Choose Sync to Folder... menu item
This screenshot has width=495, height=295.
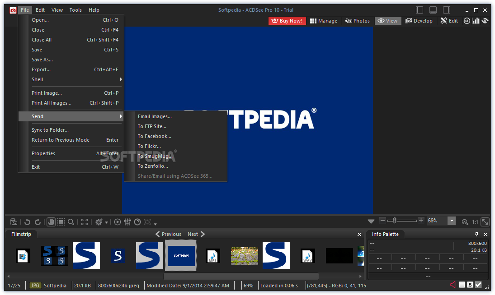[71, 130]
